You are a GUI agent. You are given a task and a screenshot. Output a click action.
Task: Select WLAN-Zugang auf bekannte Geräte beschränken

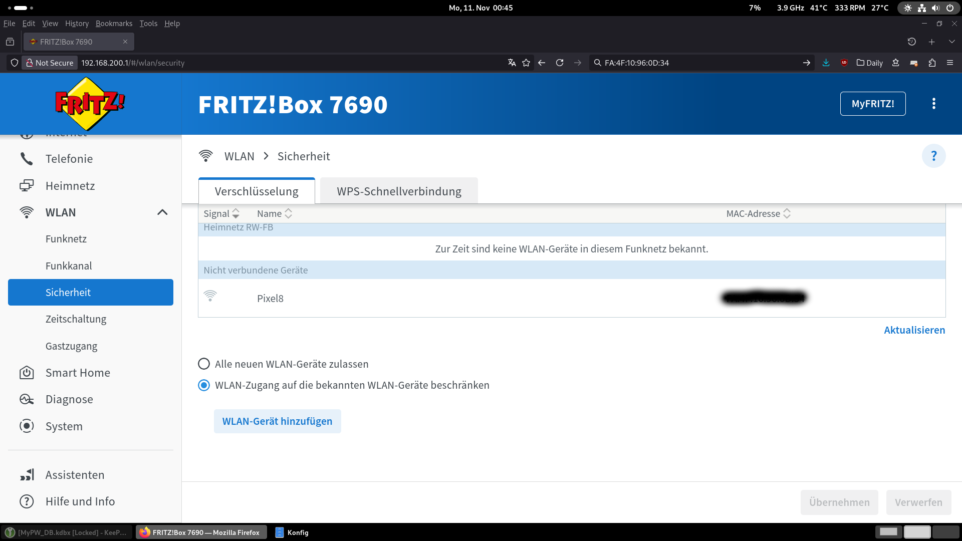pos(204,385)
